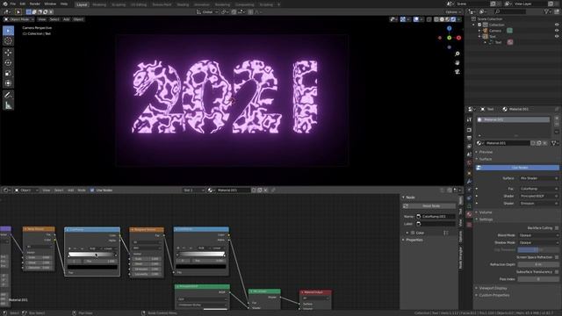Expand the Custom Properties panel
562x316 pixels.
494,295
